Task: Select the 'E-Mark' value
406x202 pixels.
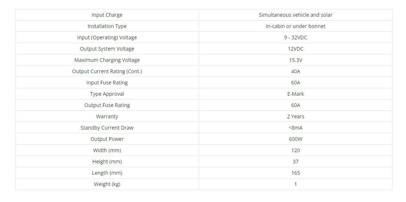Action: [295, 94]
